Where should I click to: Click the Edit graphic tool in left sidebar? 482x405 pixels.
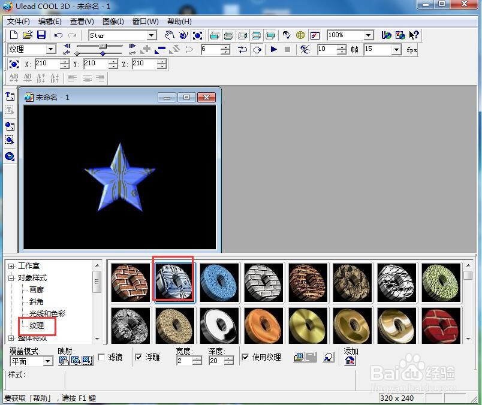pyautogui.click(x=10, y=140)
